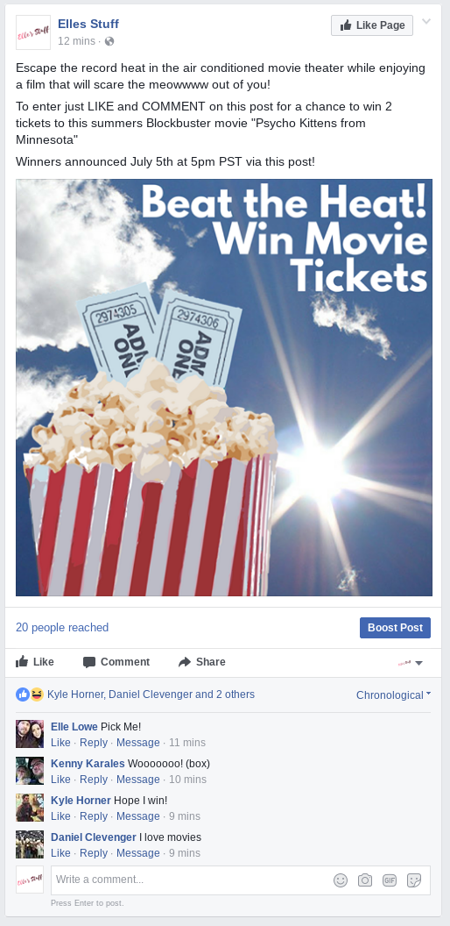This screenshot has height=926, width=450.
Task: Open the post options chevron at top right
Action: [x=426, y=22]
